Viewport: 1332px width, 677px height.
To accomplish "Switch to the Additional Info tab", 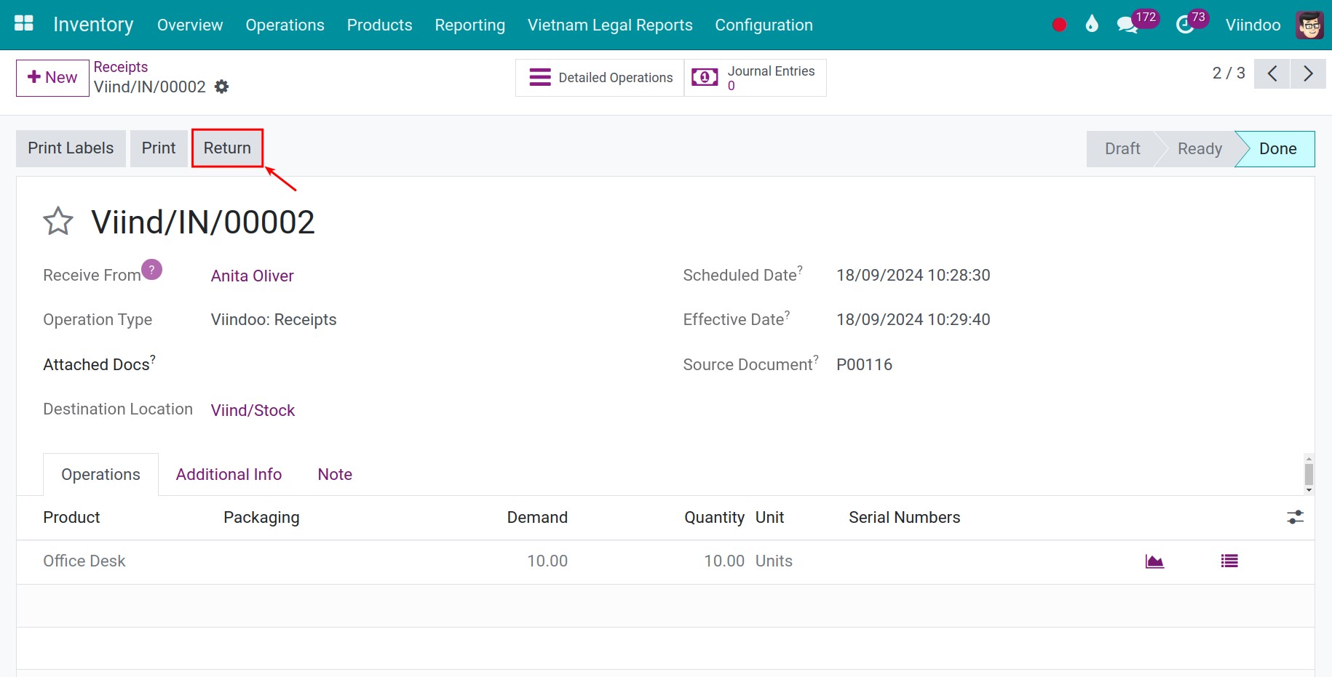I will (229, 475).
